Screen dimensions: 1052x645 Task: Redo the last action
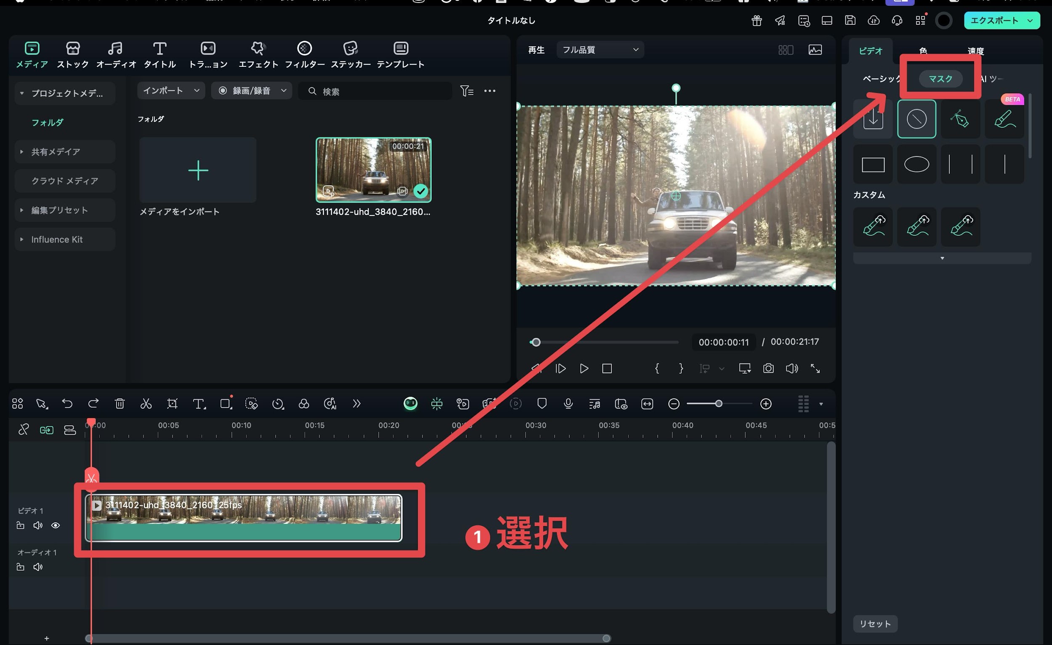(x=93, y=403)
